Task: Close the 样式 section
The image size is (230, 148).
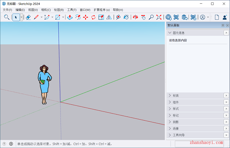Action: coord(226,109)
